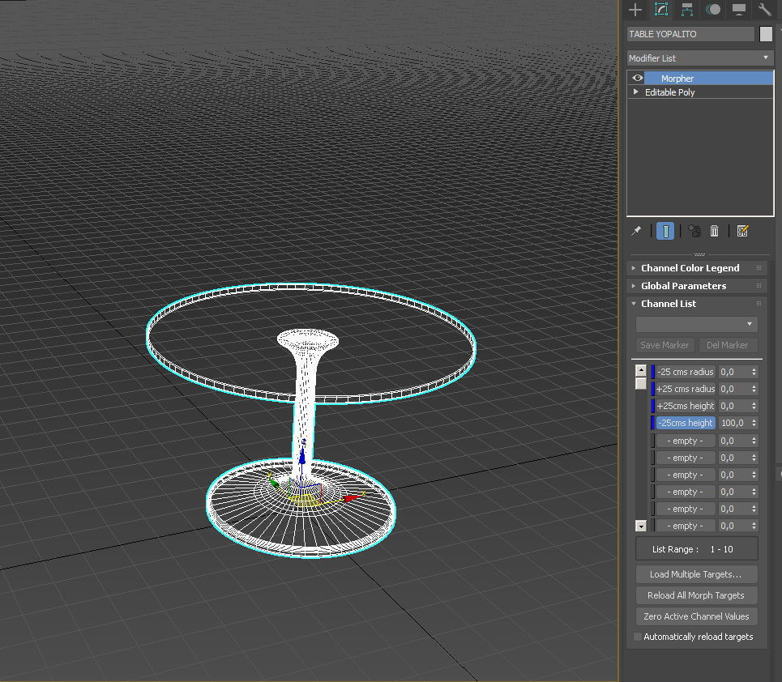
Task: Select Editable Poly in the stack
Action: [x=670, y=92]
